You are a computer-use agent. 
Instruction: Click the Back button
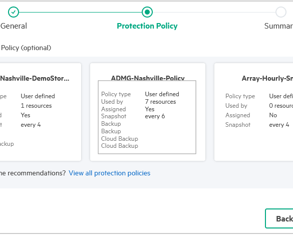click(x=279, y=218)
